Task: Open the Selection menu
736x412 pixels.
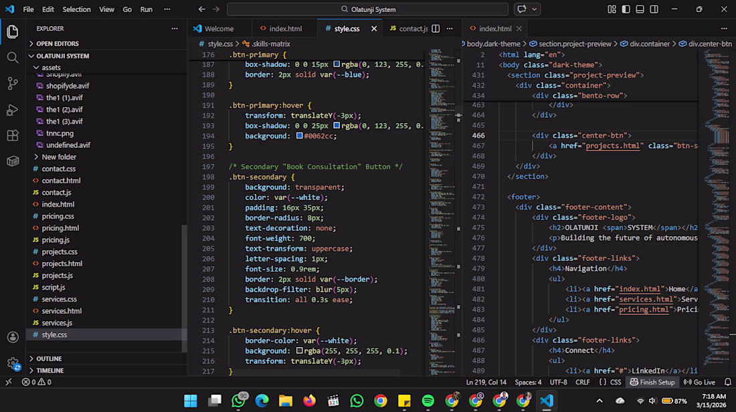Action: point(76,9)
